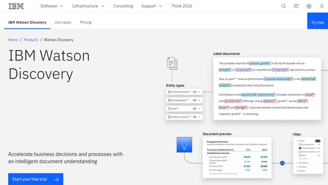
Task: Click the 'Label documents' heading
Action: click(x=227, y=54)
